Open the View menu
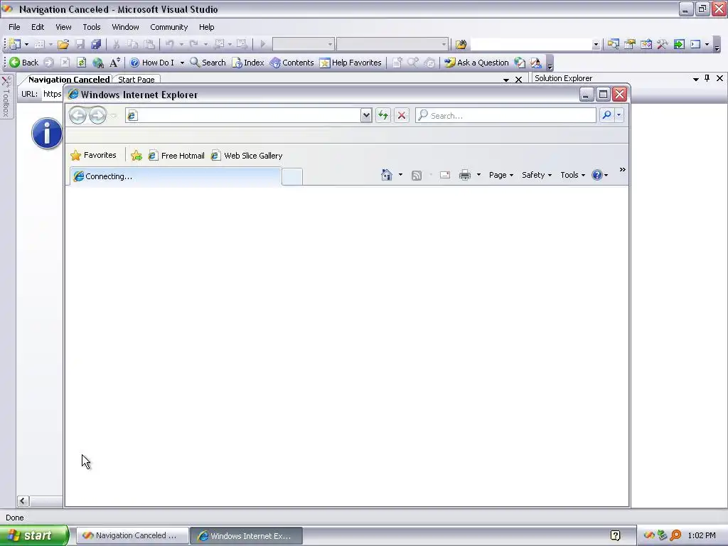728x546 pixels. [63, 27]
